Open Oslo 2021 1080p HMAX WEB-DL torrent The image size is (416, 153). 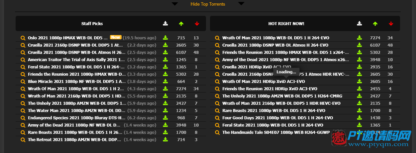tap(68, 38)
